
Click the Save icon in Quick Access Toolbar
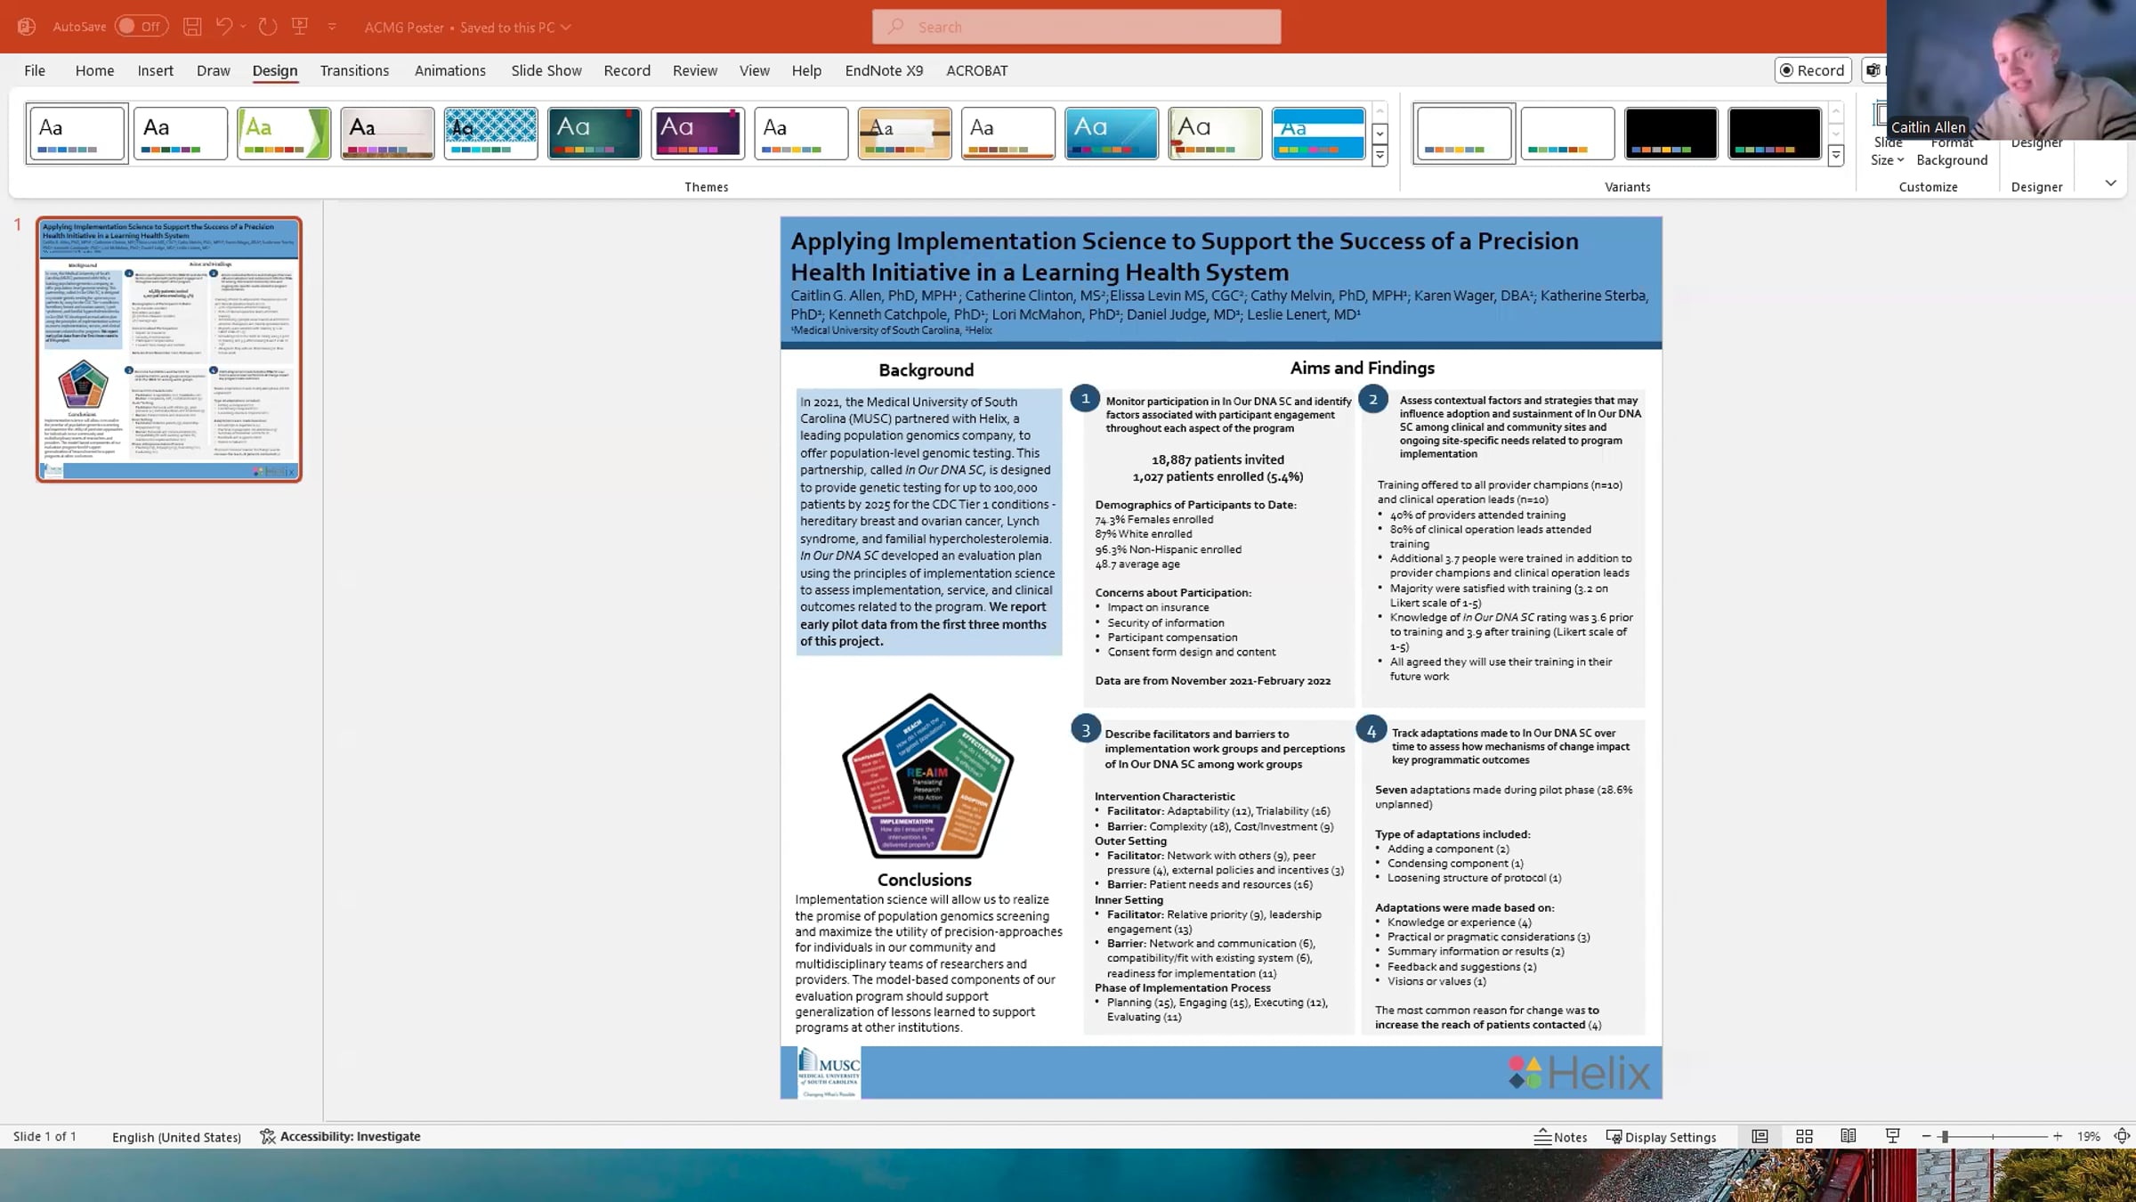pyautogui.click(x=191, y=27)
